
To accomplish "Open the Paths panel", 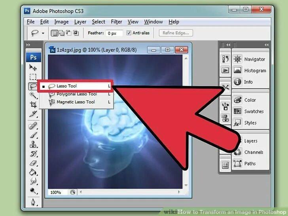I will point(250,163).
